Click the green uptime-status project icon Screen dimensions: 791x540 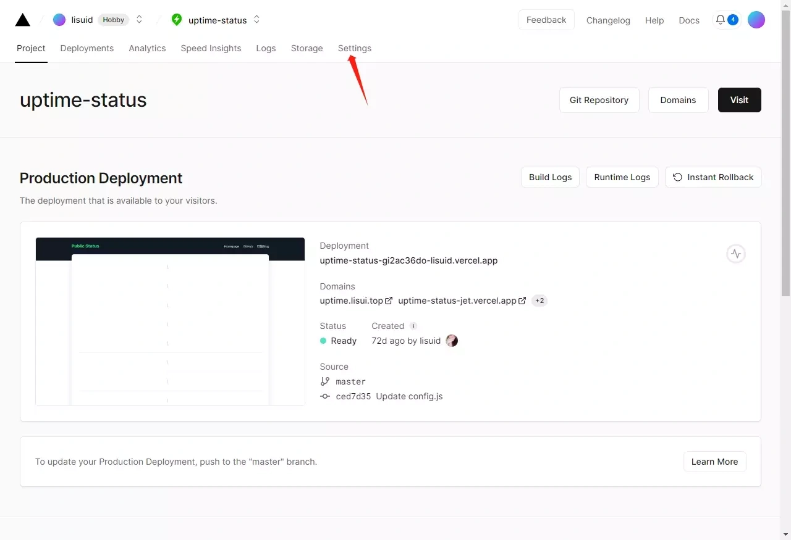(177, 20)
